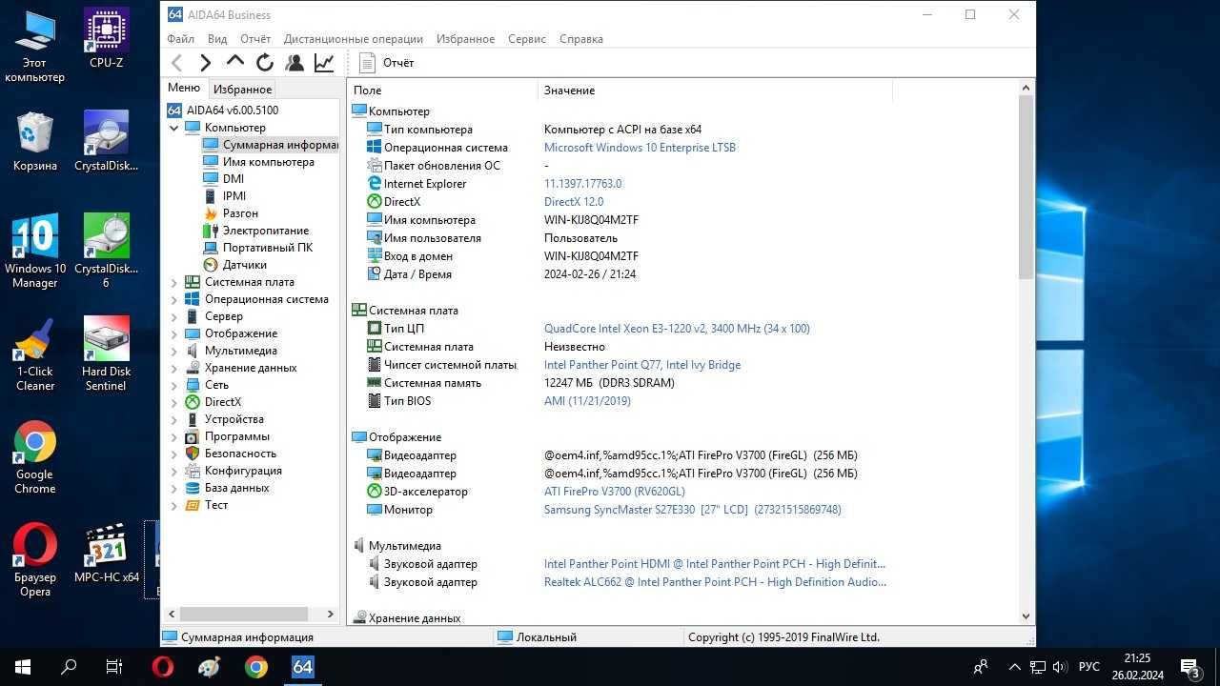
Task: Open MPC-HC x64 desktop shortcut
Action: click(107, 553)
